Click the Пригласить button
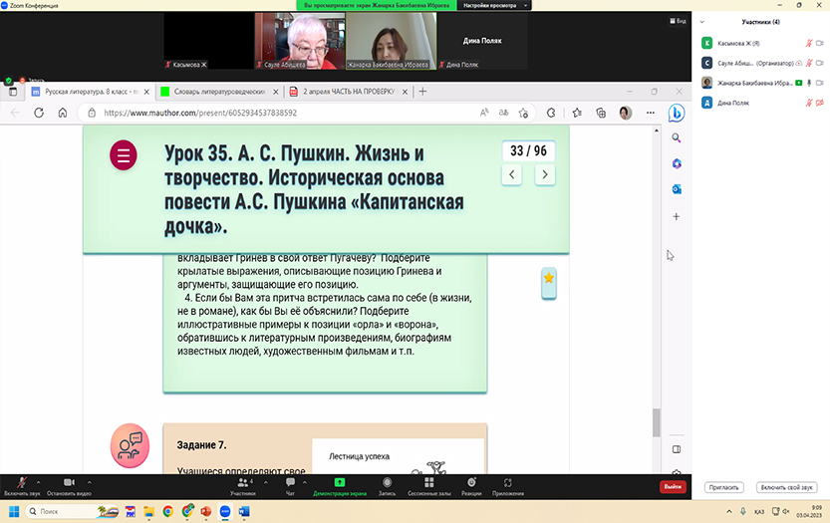830x523 pixels. 724,487
